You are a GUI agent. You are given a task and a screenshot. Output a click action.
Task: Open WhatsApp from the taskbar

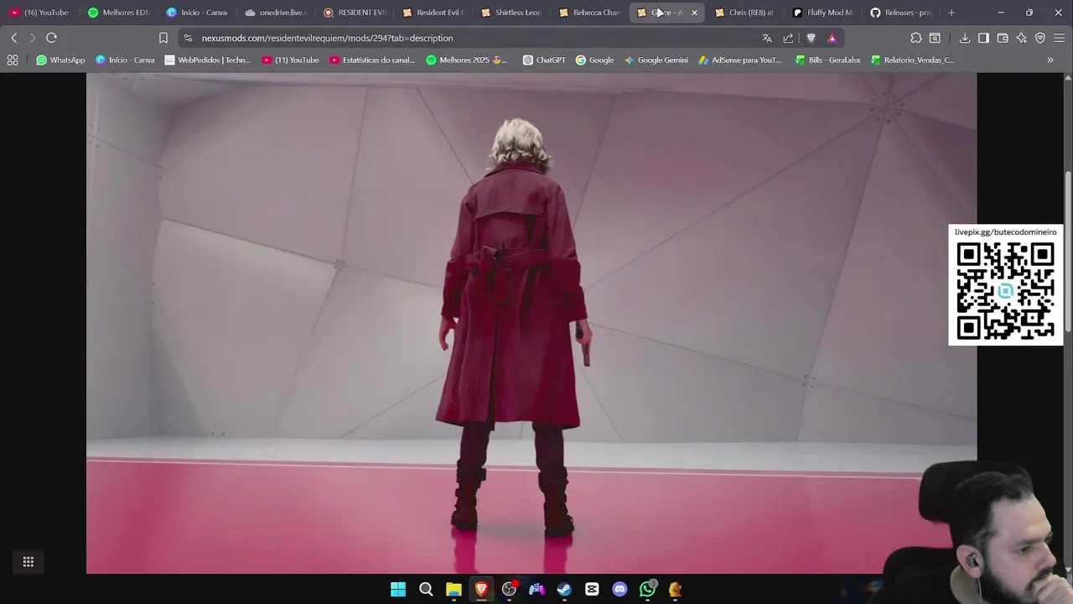coord(647,590)
